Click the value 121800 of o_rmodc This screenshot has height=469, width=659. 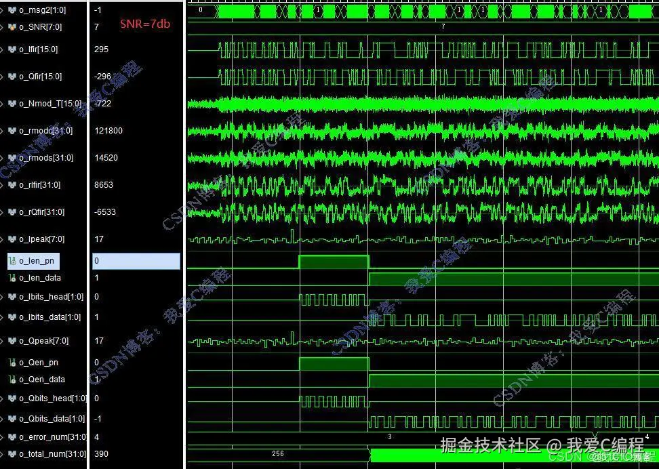click(108, 131)
